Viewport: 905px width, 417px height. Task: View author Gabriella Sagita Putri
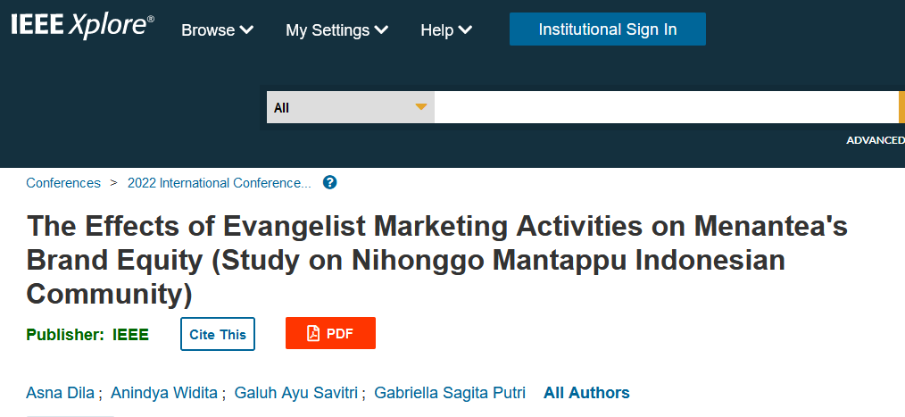click(x=450, y=393)
